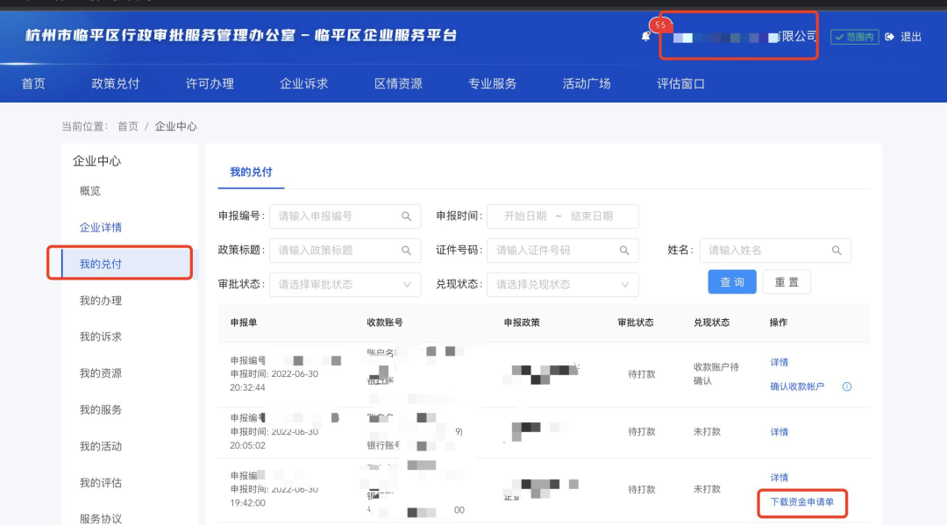Select 服务协议 in the sidebar

click(x=100, y=518)
